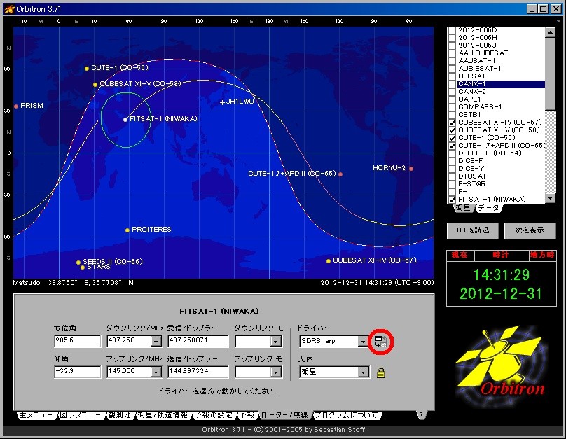Click the 現在 clock mode button

pyautogui.click(x=460, y=255)
